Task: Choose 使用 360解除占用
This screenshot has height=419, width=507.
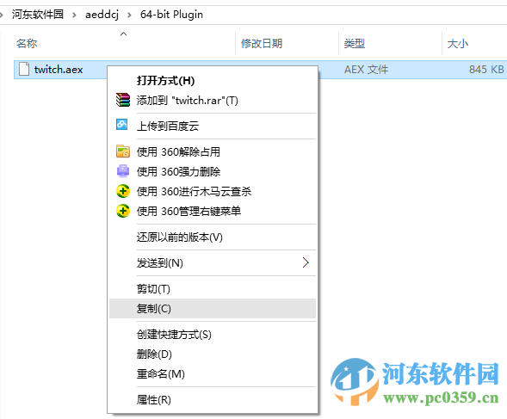Action: point(213,151)
